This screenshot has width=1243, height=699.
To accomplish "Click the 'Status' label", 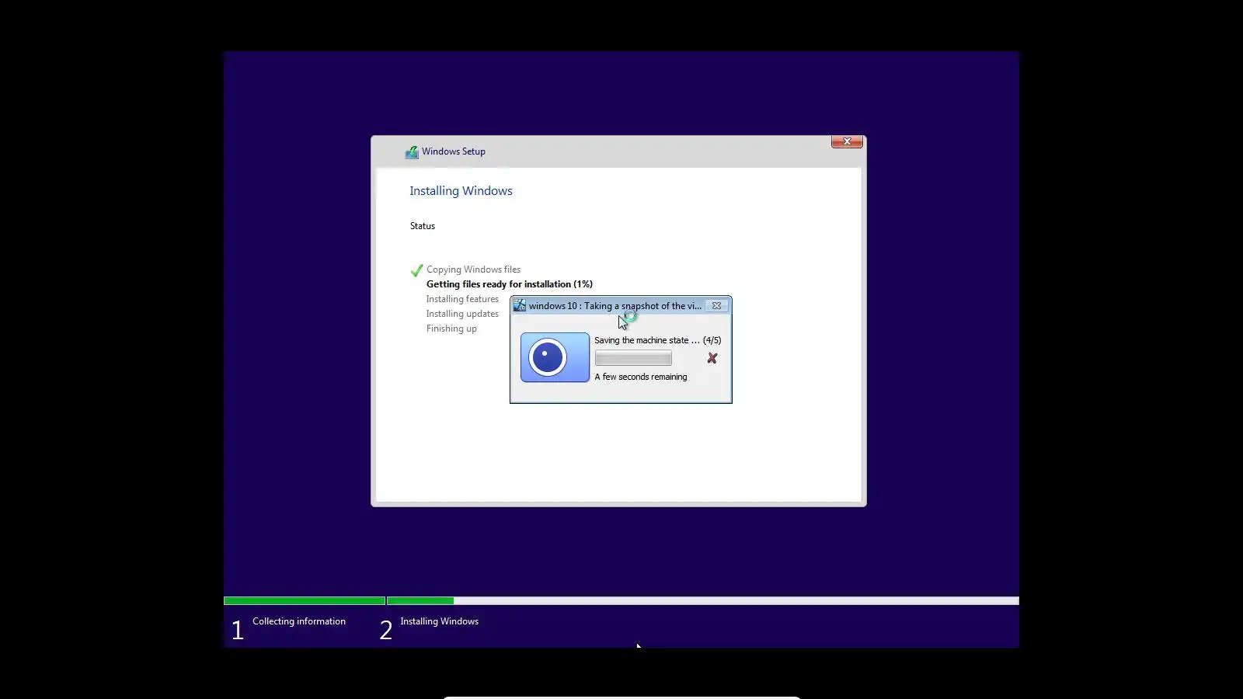I will pyautogui.click(x=423, y=226).
